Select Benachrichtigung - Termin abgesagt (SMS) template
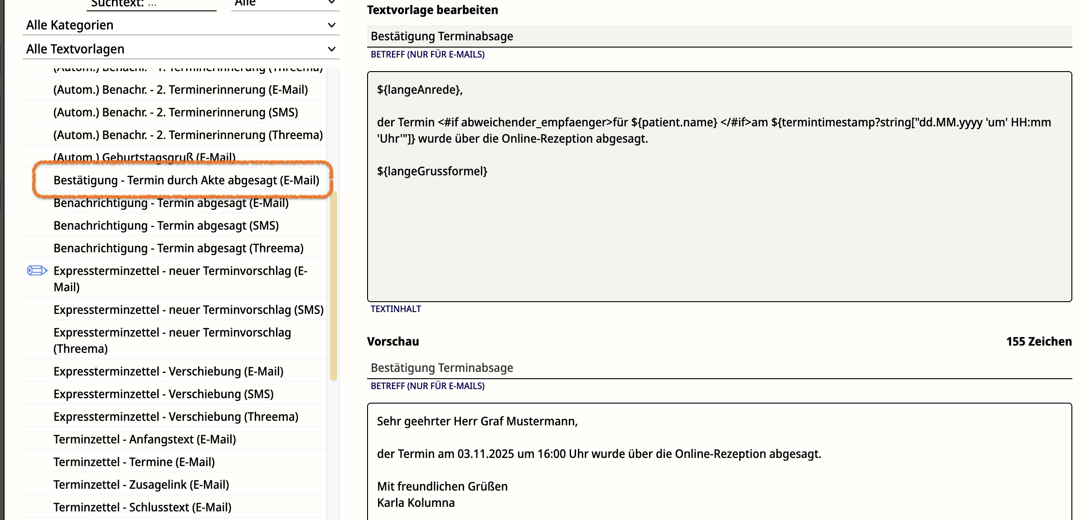 (x=166, y=226)
